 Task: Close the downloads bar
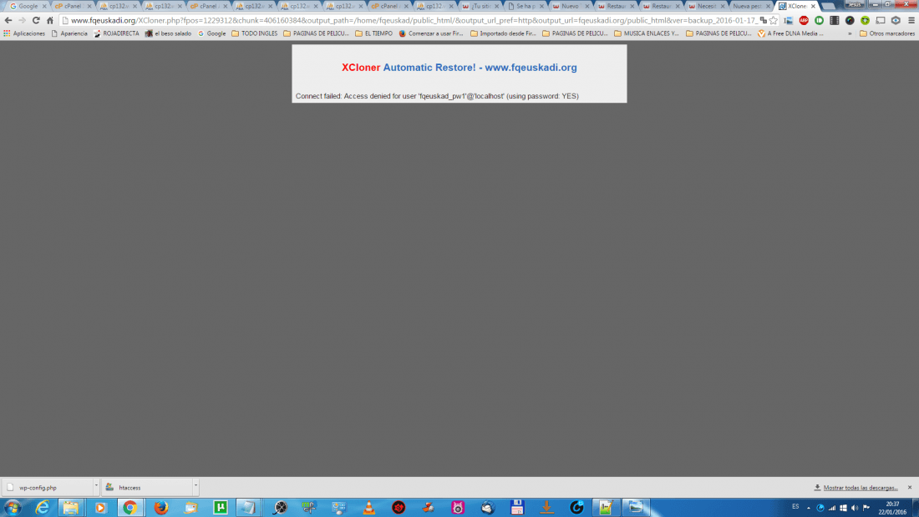pyautogui.click(x=910, y=488)
